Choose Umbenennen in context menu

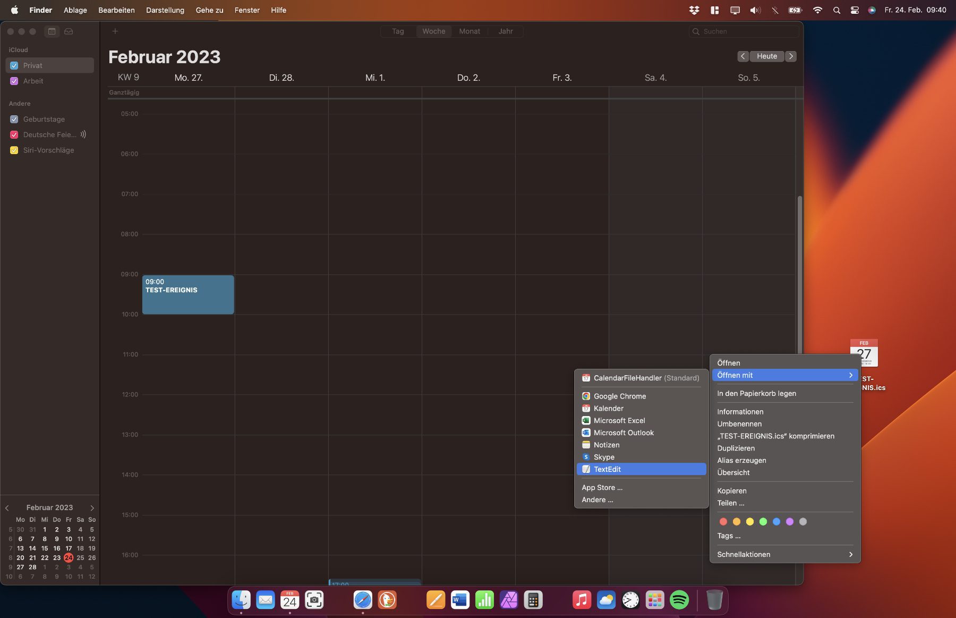[x=785, y=424]
